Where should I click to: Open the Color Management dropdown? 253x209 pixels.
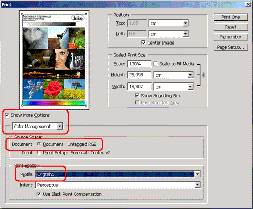point(37,126)
